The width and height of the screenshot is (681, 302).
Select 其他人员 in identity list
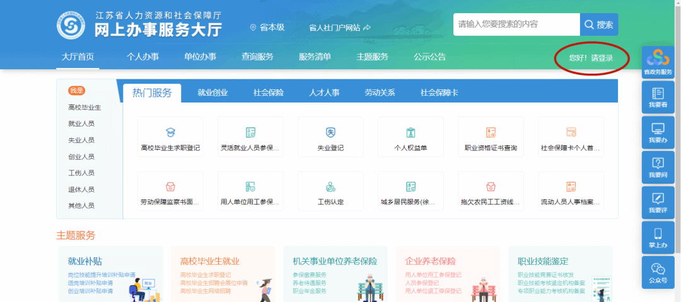pyautogui.click(x=81, y=205)
